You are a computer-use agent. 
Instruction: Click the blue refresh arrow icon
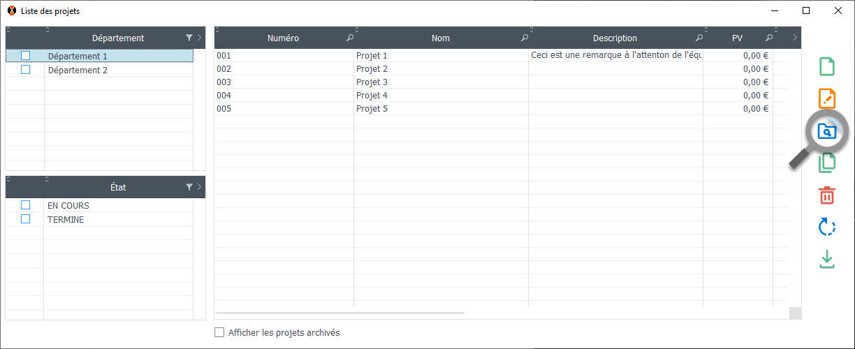826,227
